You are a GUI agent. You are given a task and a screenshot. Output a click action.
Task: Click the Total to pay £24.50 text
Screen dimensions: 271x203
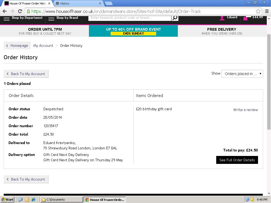[240, 150]
